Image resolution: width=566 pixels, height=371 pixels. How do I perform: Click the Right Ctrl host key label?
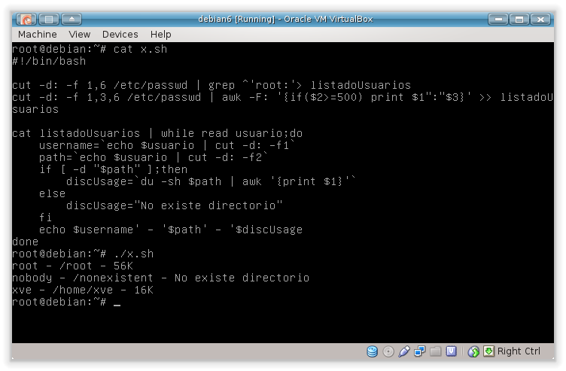[519, 351]
